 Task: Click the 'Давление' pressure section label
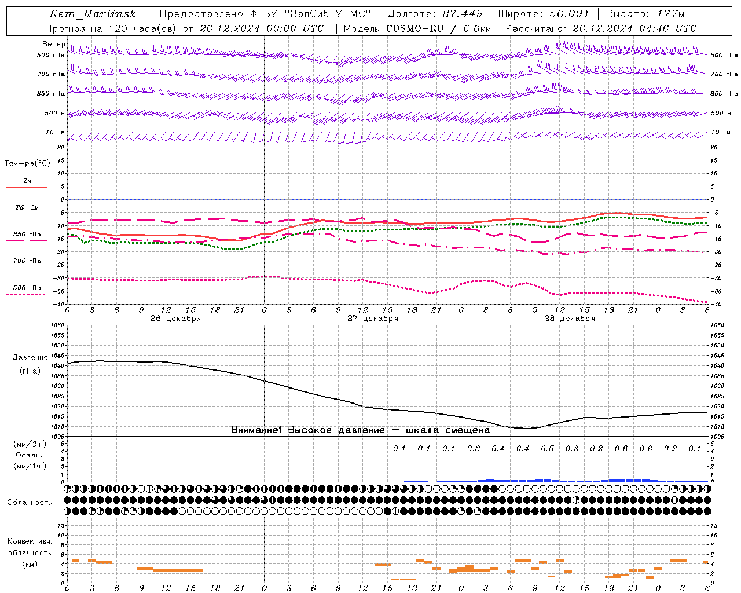[30, 358]
